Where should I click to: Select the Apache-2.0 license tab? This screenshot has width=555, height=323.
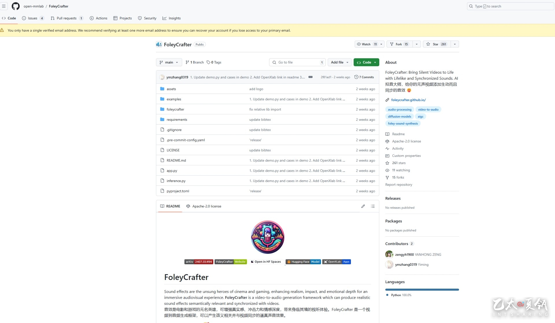204,206
